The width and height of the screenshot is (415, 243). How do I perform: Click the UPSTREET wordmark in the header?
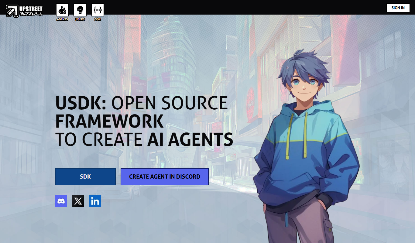tap(31, 9)
